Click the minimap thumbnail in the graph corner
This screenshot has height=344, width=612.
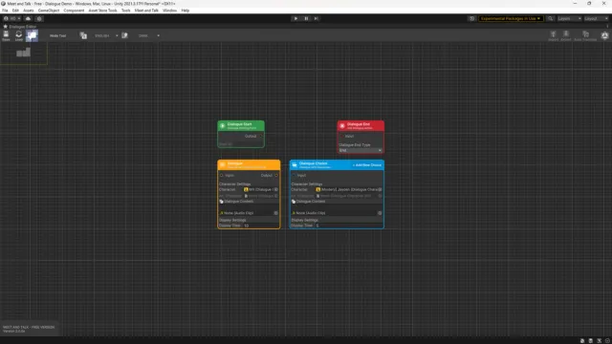23,53
